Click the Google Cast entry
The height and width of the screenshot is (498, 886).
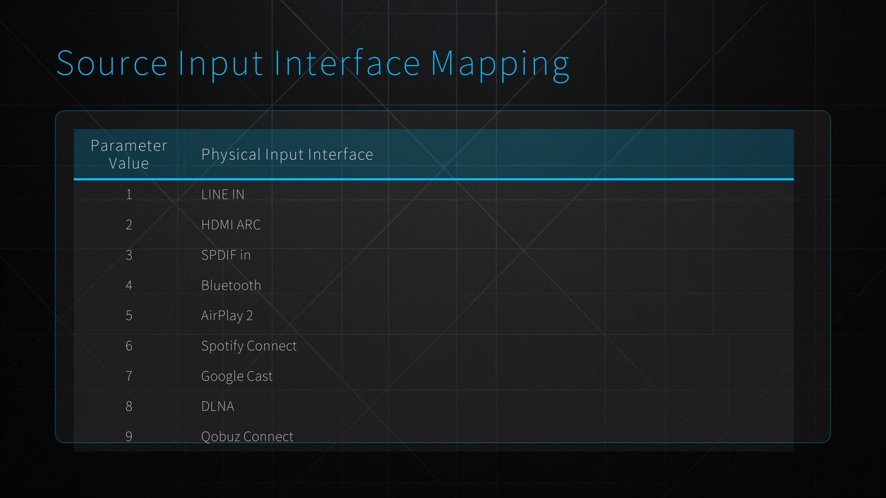click(236, 376)
